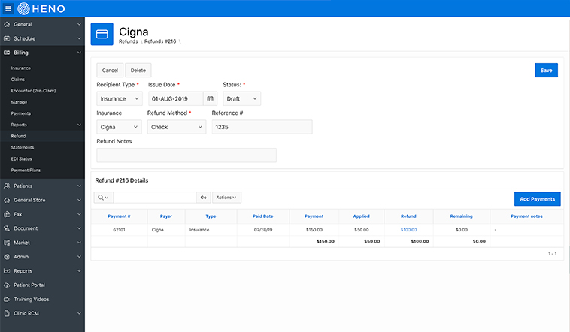This screenshot has width=570, height=332.
Task: Click the Reference # input field
Action: pyautogui.click(x=262, y=127)
